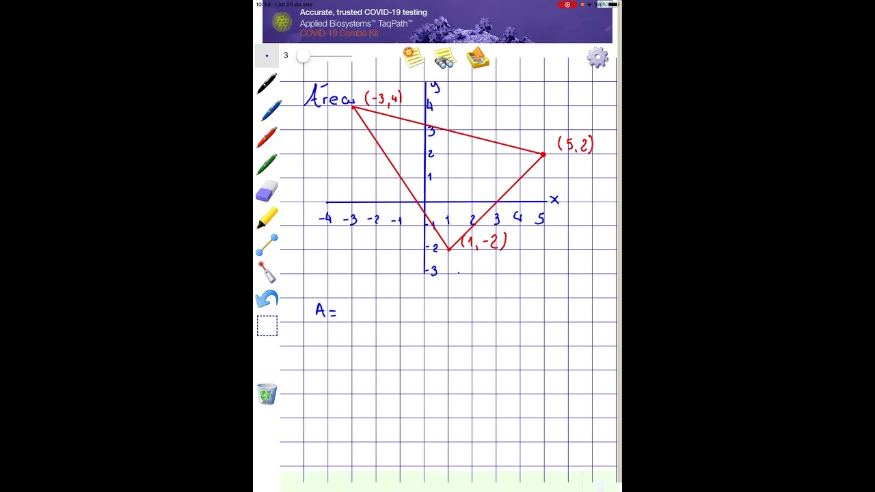Image resolution: width=875 pixels, height=492 pixels.
Task: Click the blue undo arrow
Action: pyautogui.click(x=267, y=299)
